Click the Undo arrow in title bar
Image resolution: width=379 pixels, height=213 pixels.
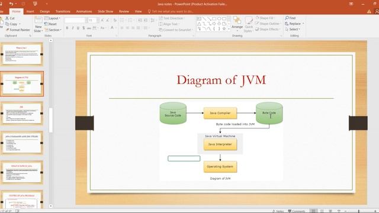tap(11, 4)
